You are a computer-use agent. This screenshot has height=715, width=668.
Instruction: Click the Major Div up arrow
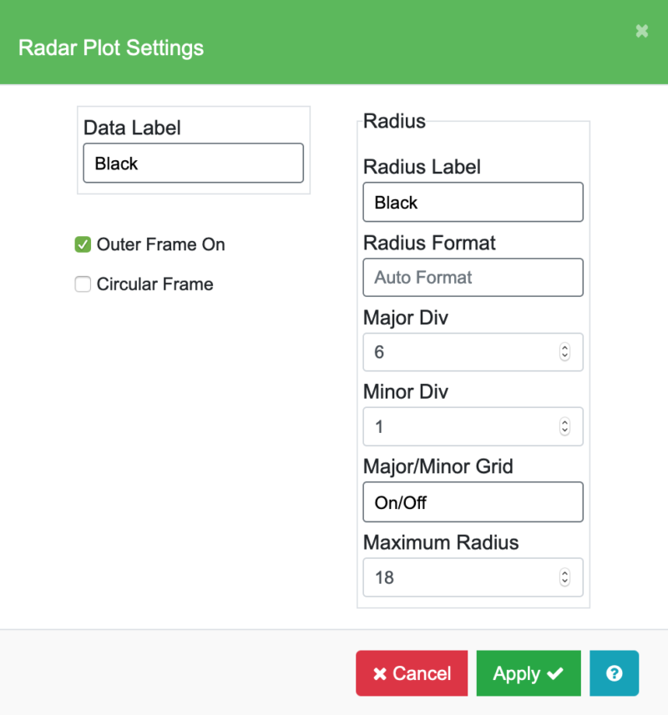tap(564, 348)
